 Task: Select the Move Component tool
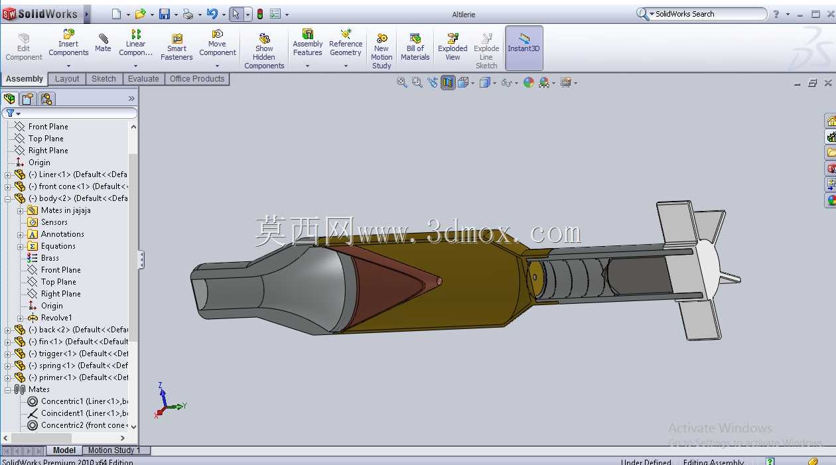(218, 42)
